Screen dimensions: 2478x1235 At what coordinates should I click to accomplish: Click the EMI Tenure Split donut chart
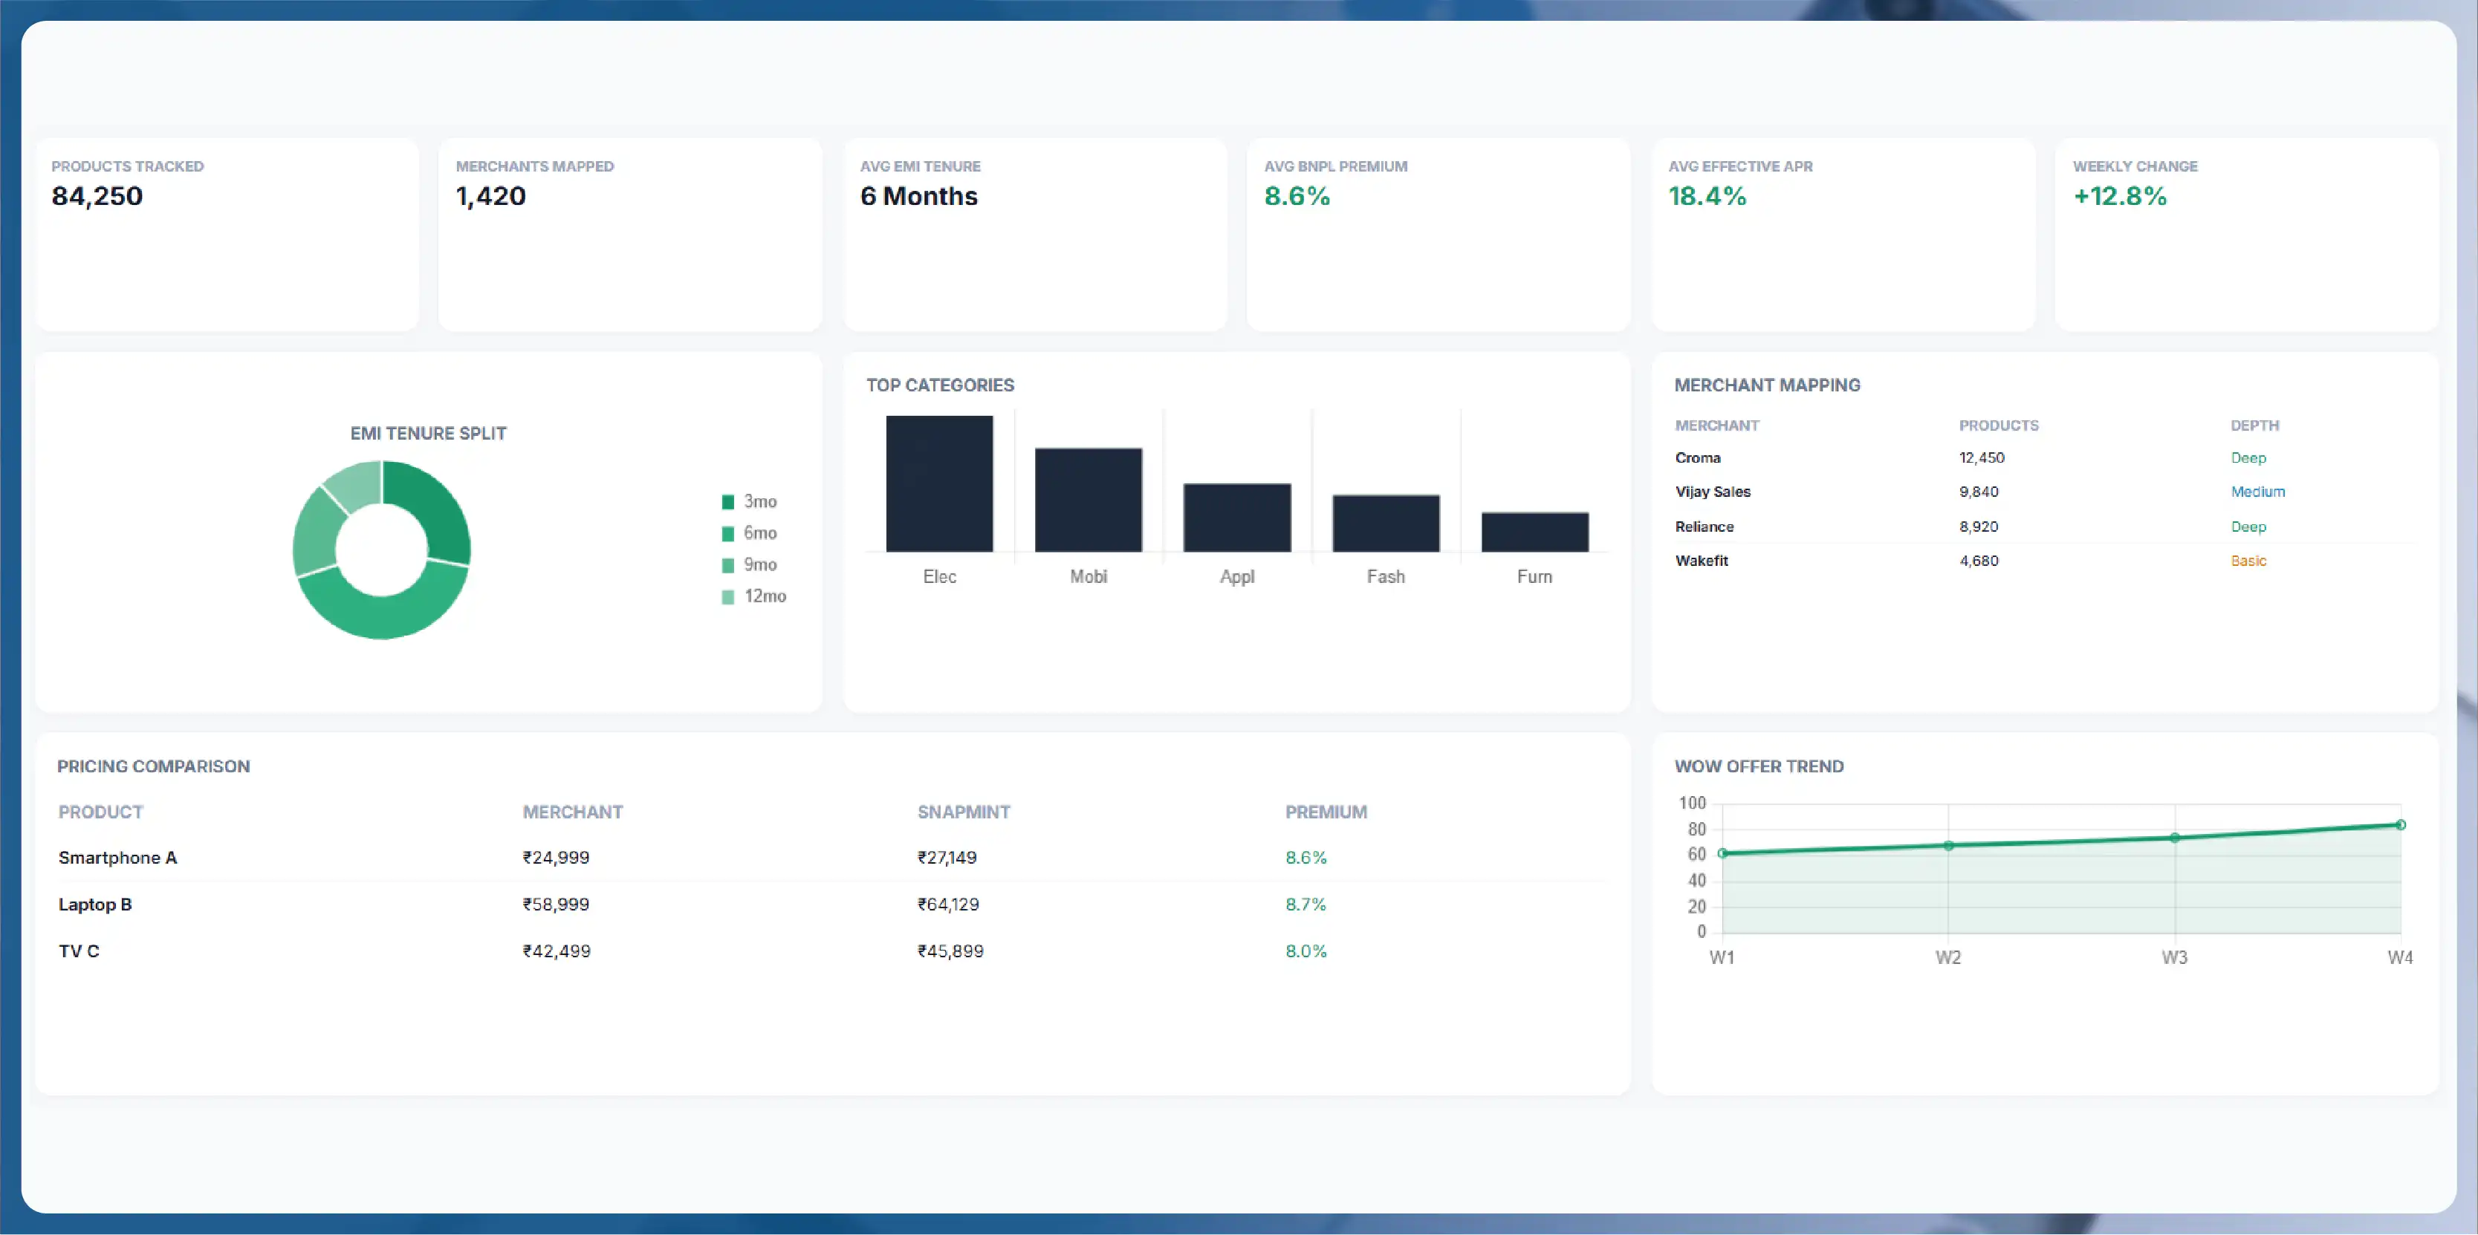pyautogui.click(x=382, y=550)
